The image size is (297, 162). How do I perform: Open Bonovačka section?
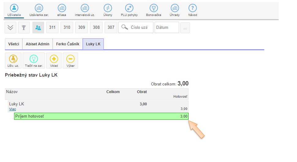click(x=154, y=8)
